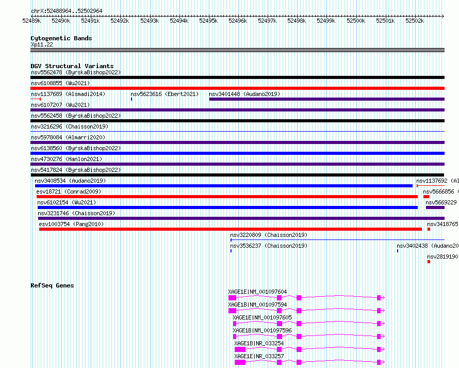This screenshot has height=368, width=459.
Task: Open XAGE1B|NM_001097596 gene label
Action: [263, 330]
